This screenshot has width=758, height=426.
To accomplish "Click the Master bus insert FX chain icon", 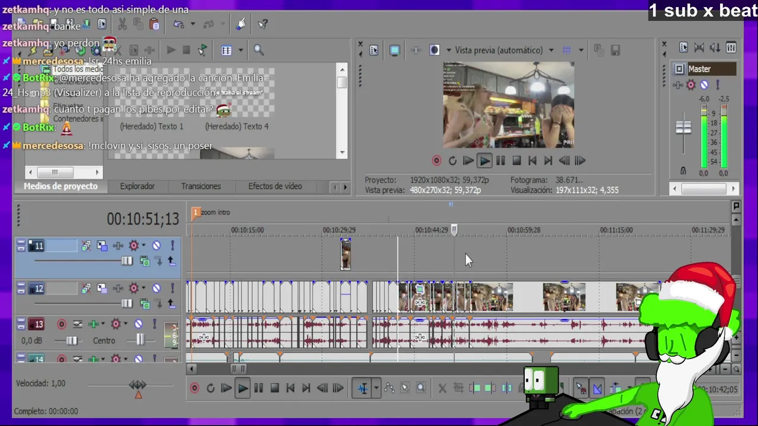I will (679, 85).
